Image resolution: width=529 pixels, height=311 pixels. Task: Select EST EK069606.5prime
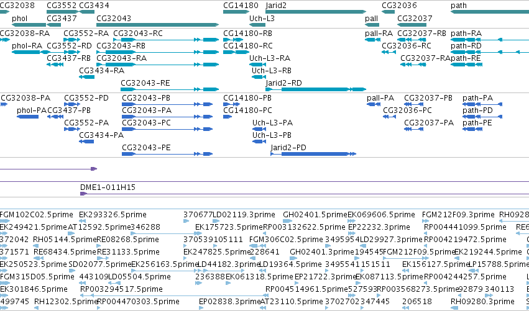coord(381,215)
